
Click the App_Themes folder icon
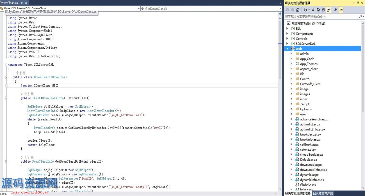coord(297,64)
